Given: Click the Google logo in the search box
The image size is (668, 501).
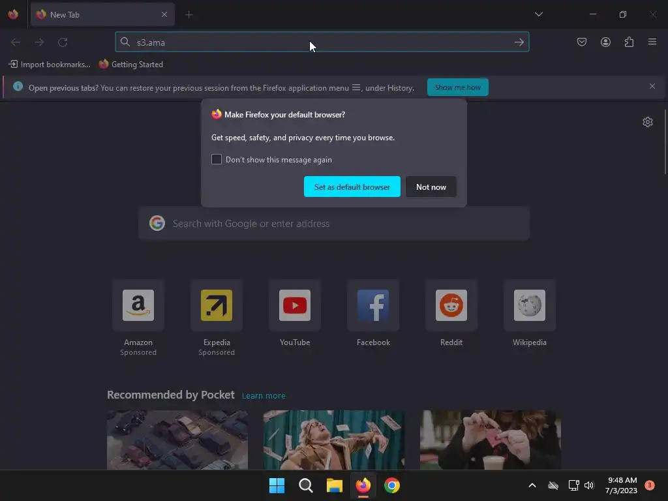Looking at the screenshot, I should coord(157,223).
